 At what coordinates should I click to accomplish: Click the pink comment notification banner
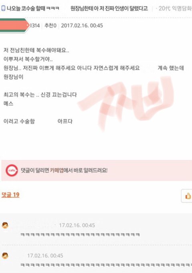97,170
